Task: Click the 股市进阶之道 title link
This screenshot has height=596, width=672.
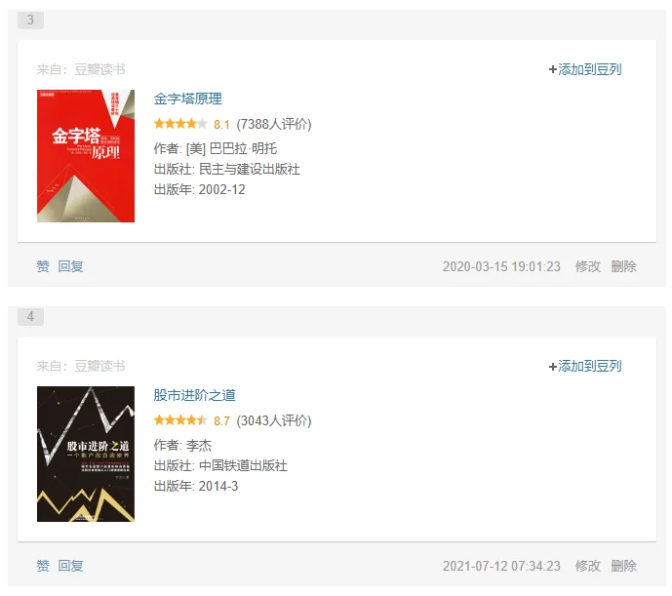Action: 194,395
